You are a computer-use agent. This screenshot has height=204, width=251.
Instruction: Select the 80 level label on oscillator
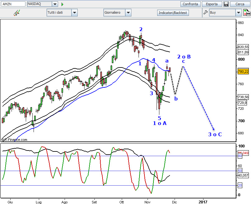[x=240, y=156]
